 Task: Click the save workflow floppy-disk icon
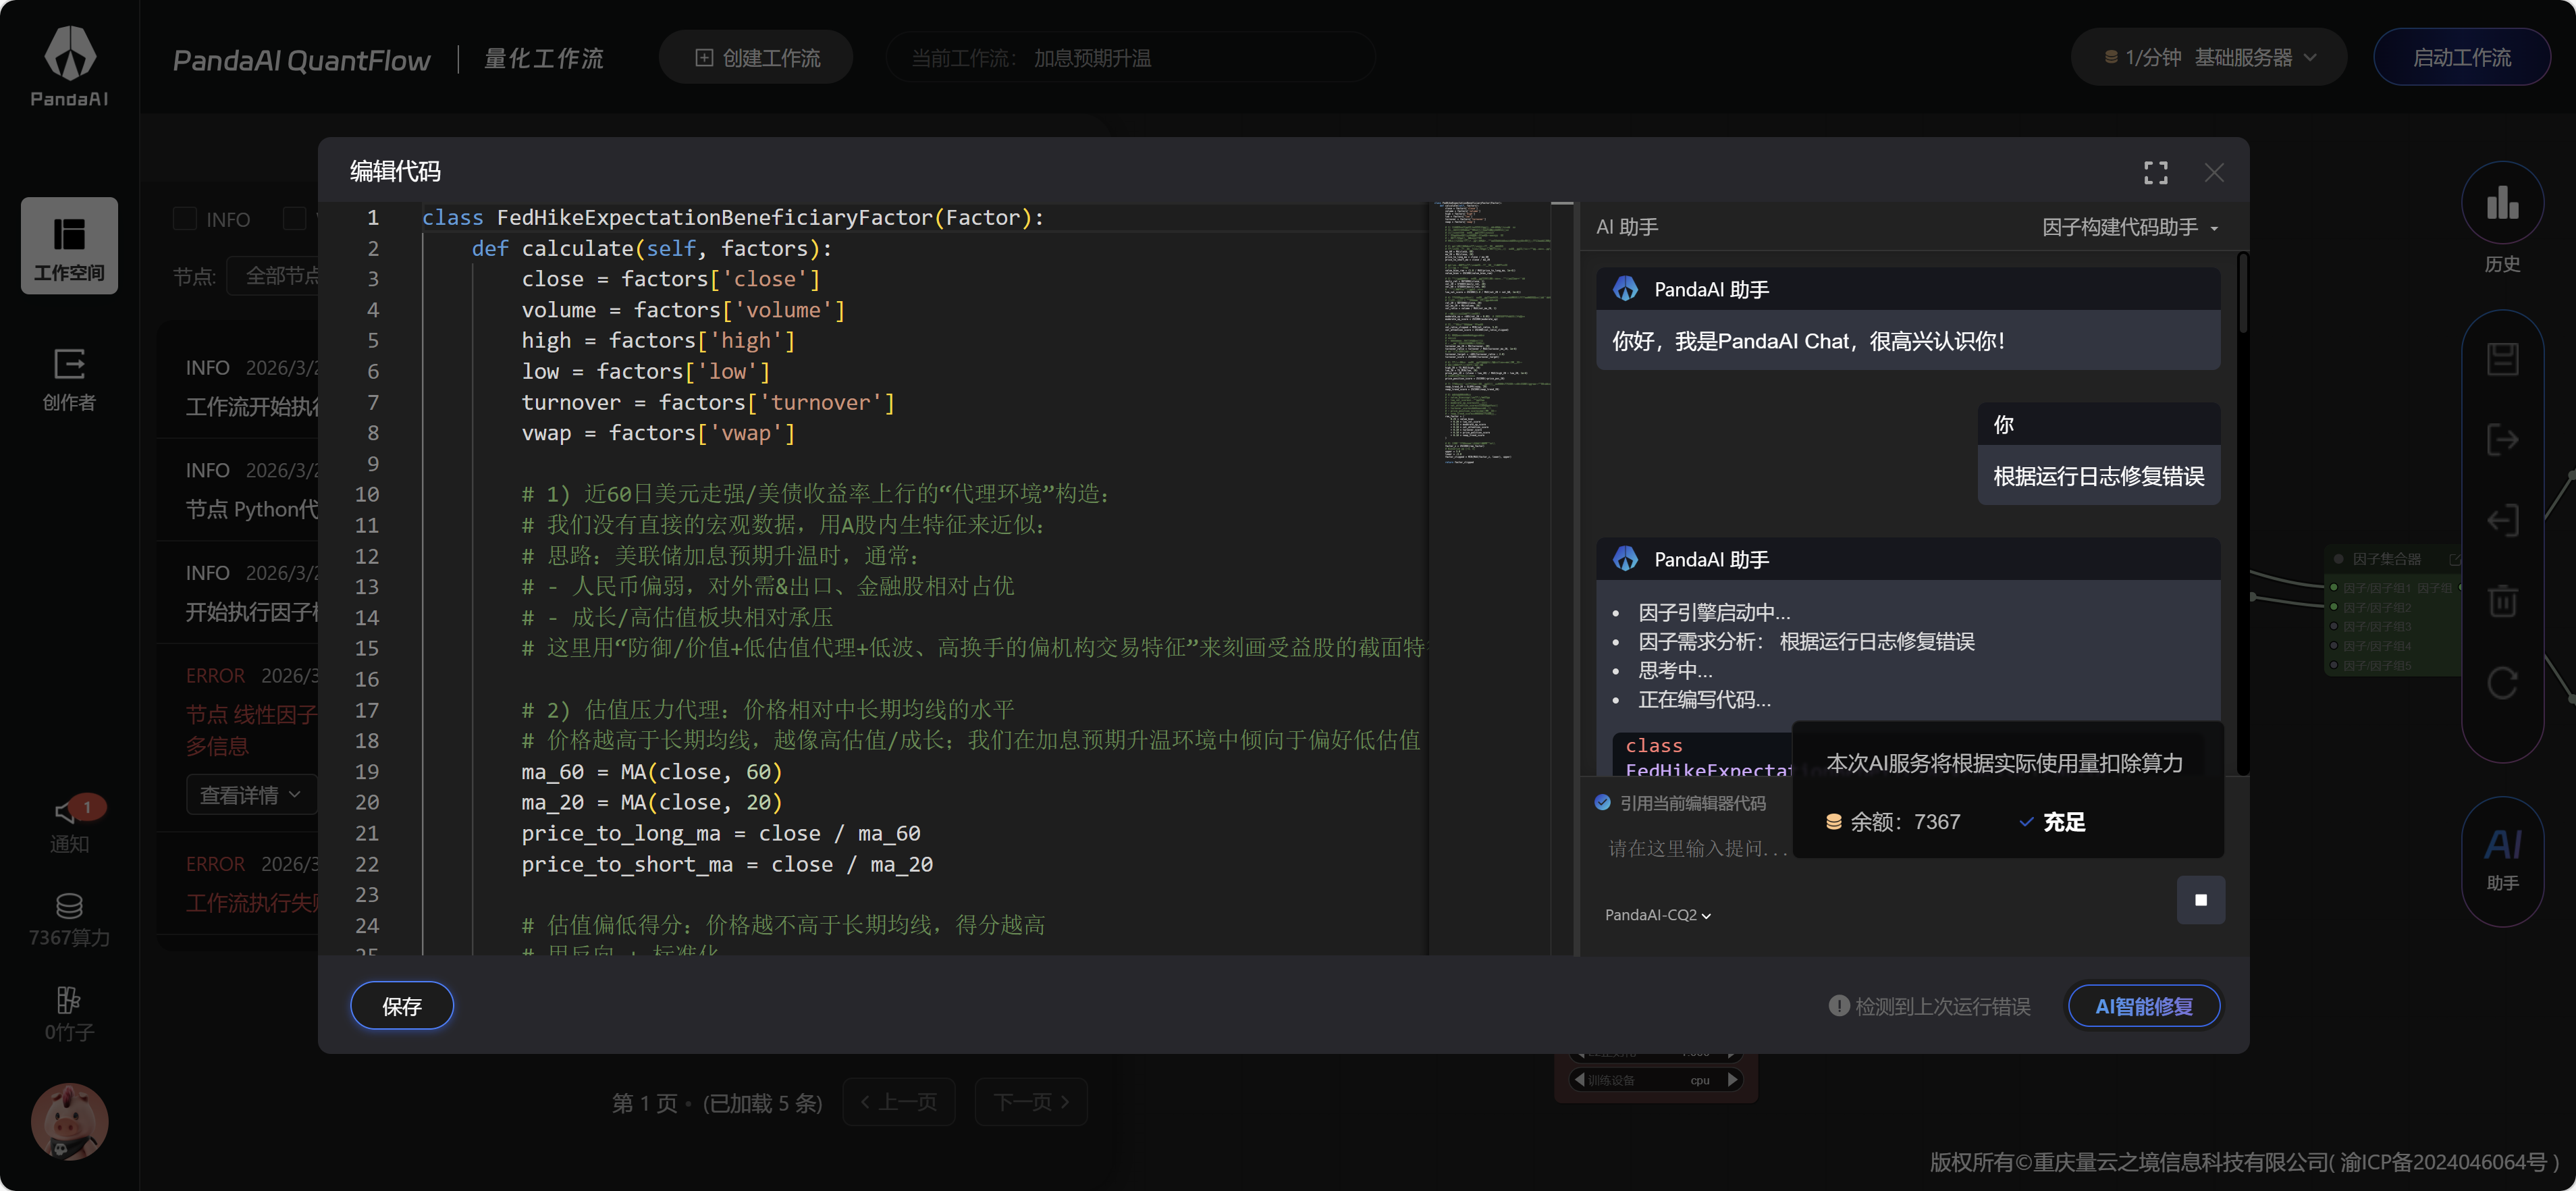point(2502,359)
